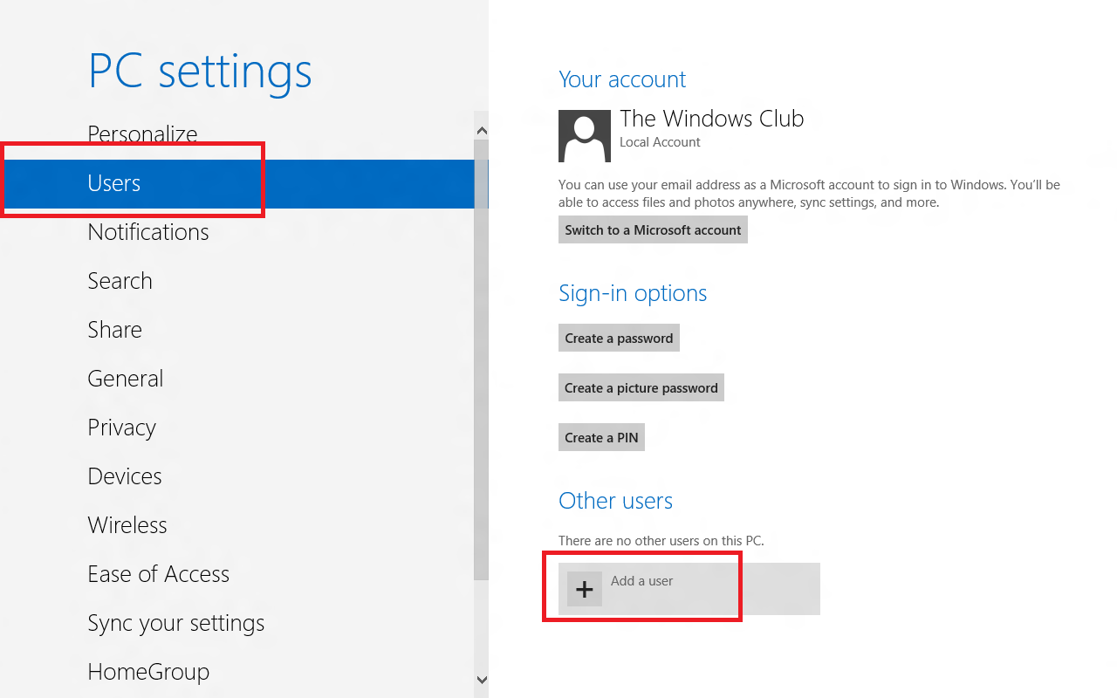Open Sync your settings

(x=176, y=623)
